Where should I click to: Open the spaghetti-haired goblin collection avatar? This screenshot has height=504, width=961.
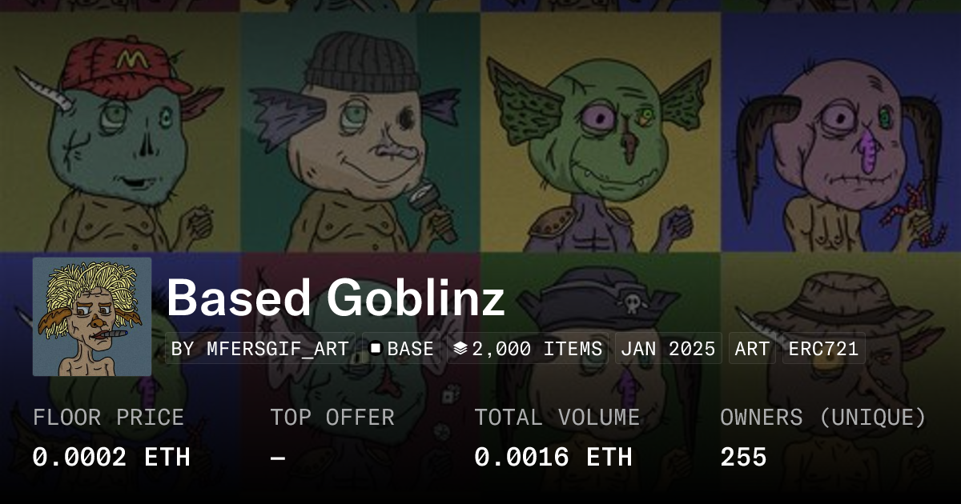pyautogui.click(x=92, y=317)
